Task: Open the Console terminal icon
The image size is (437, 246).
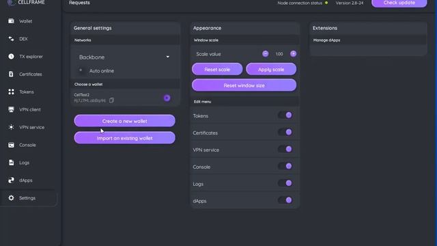Action: click(x=11, y=145)
